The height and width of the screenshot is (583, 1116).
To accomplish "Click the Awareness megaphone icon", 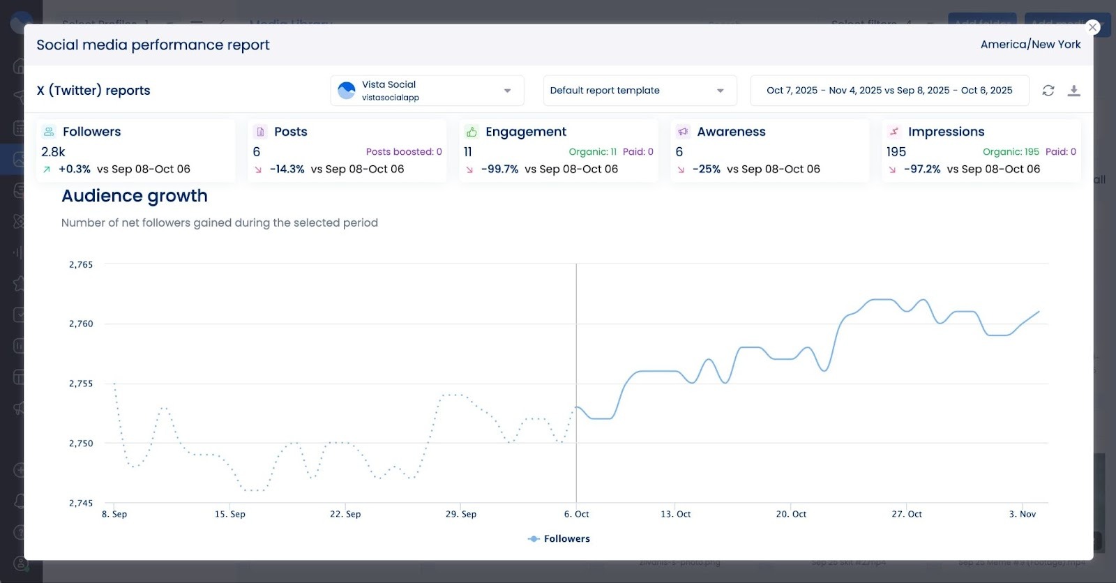I will pos(683,132).
